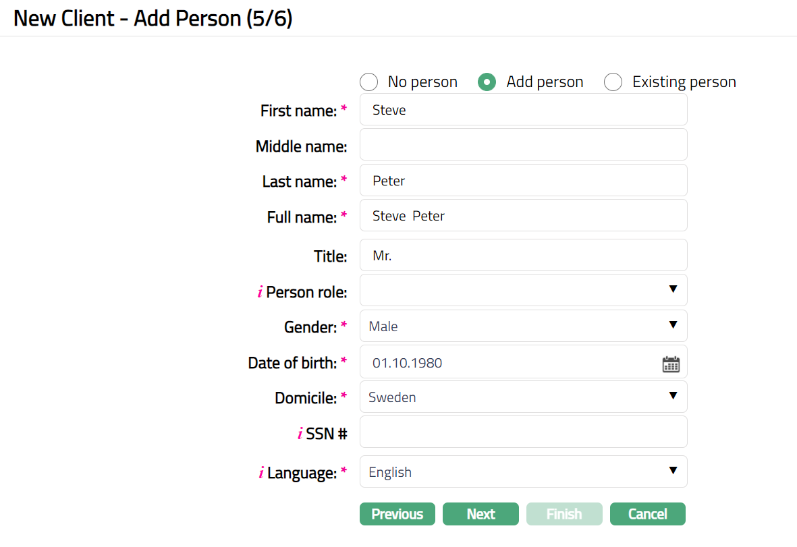Screen dimensions: 797x547
Task: Click the Cancel button
Action: coord(647,514)
